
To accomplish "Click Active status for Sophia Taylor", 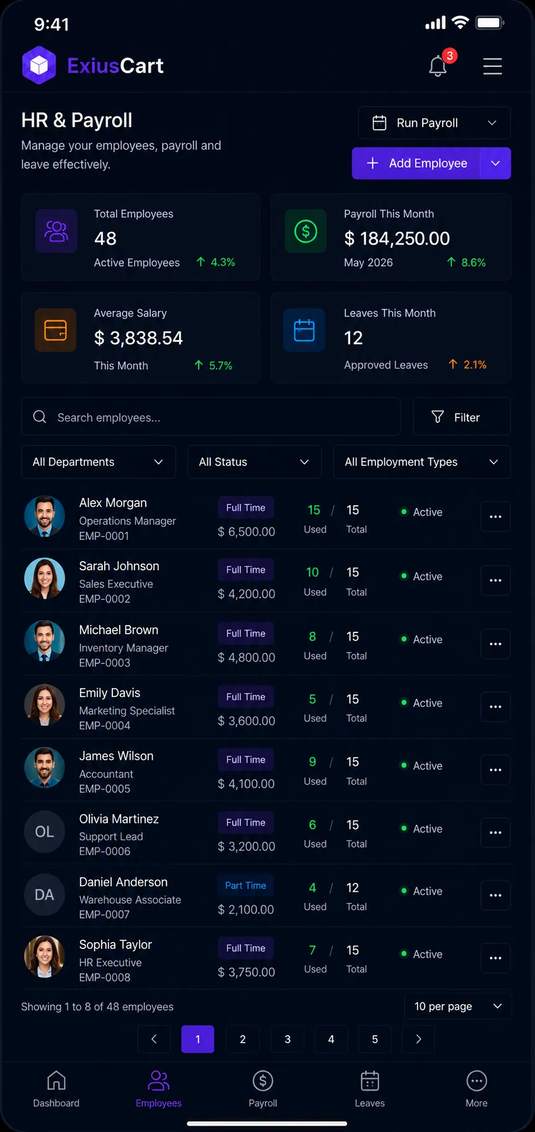I will point(422,954).
